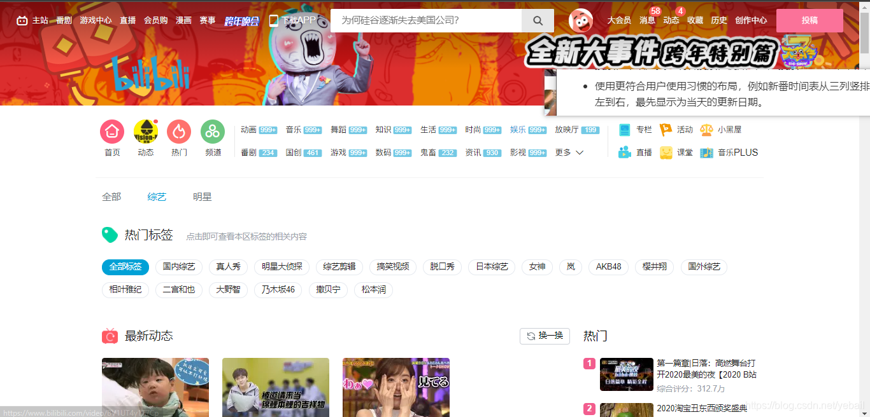The image size is (870, 417).
Task: Open the top navigation 直播 link
Action: pos(127,20)
